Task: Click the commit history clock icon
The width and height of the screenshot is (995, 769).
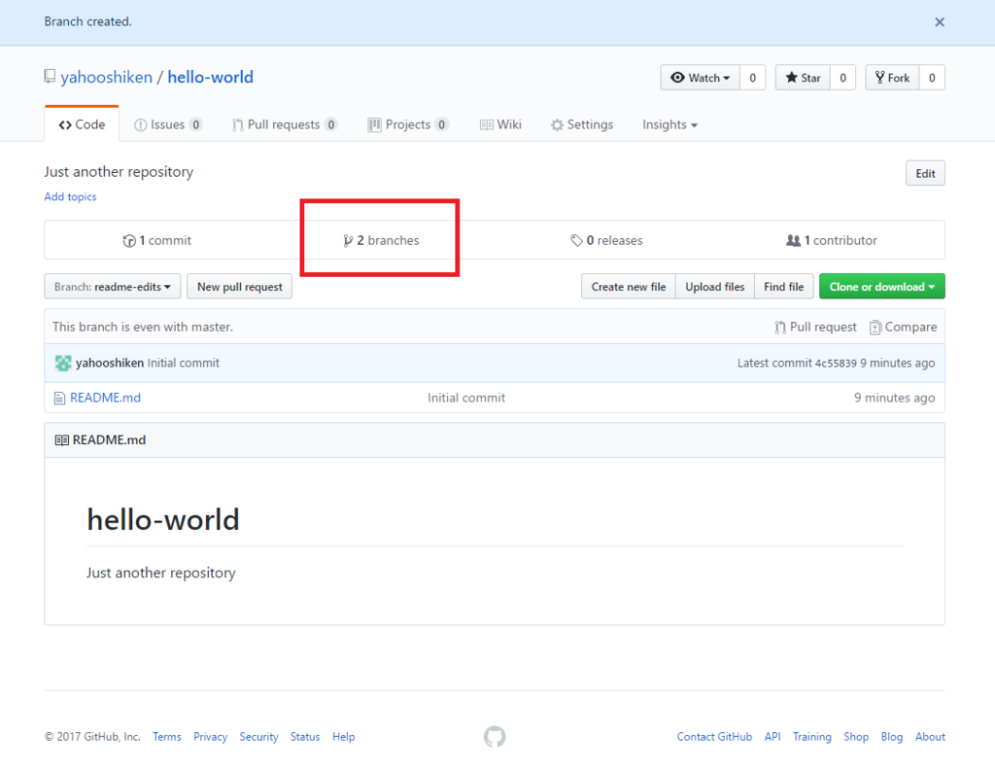Action: 129,241
